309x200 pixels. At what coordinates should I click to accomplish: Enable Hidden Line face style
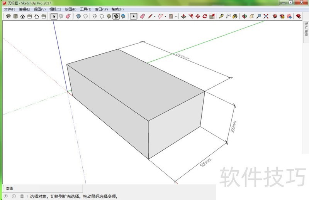click(x=102, y=16)
